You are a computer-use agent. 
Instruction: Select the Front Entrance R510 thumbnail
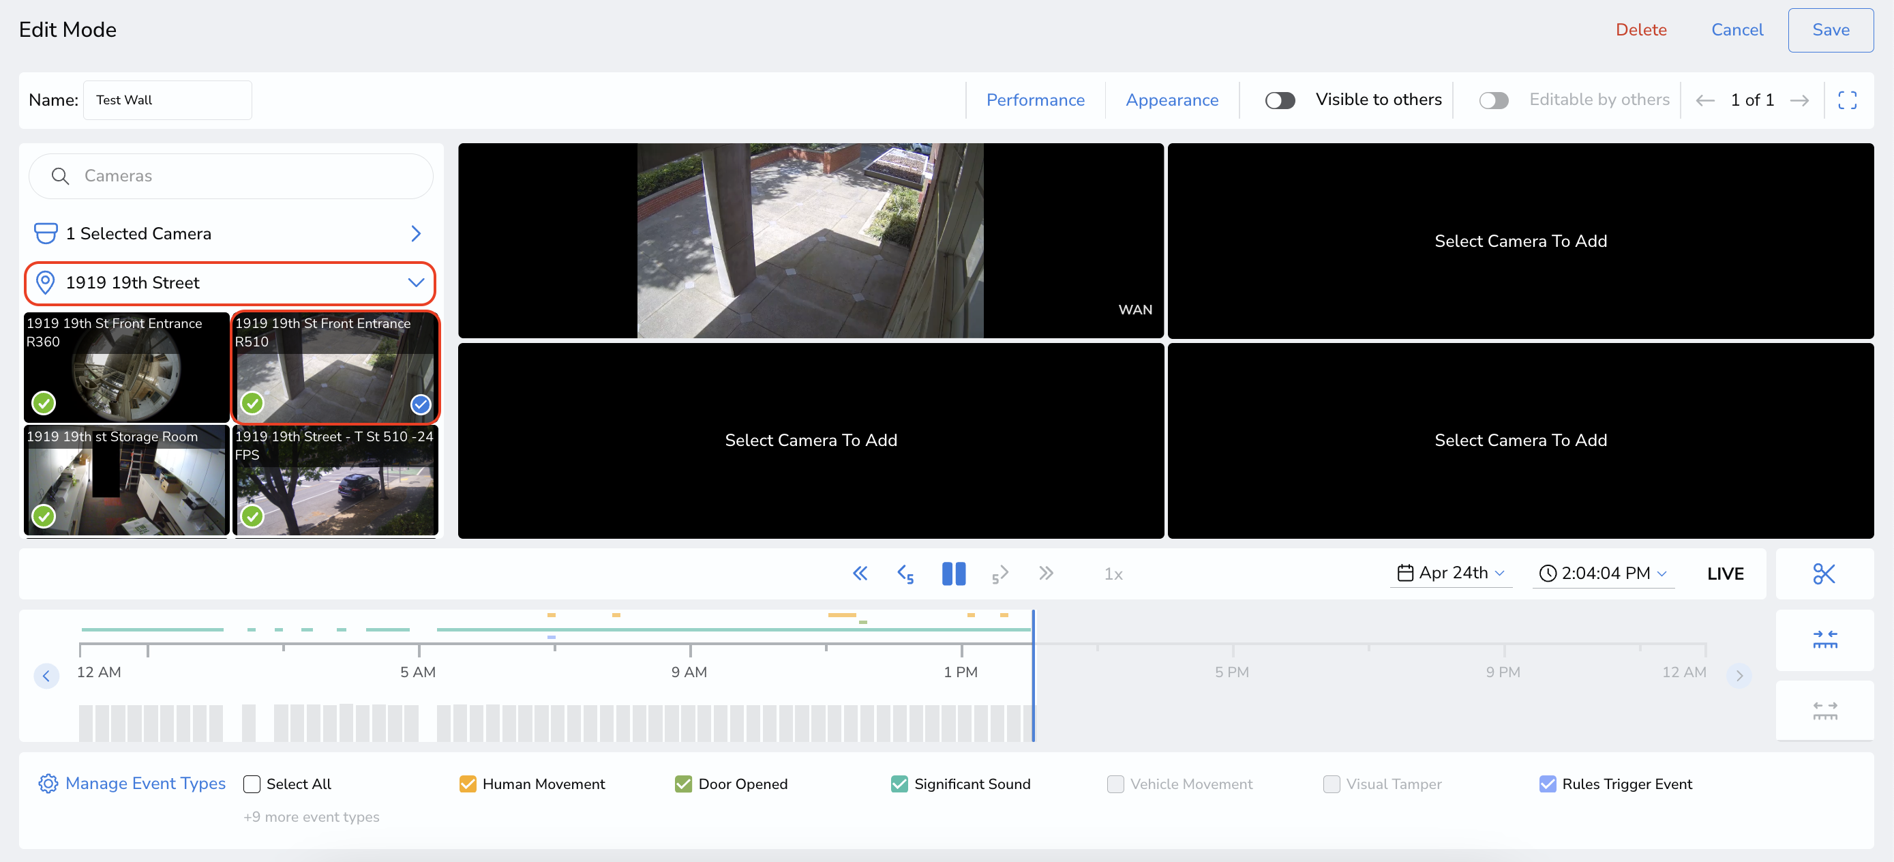click(x=335, y=367)
